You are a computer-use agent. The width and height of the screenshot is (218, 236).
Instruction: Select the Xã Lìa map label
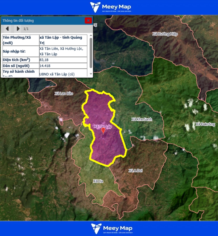coord(98,181)
